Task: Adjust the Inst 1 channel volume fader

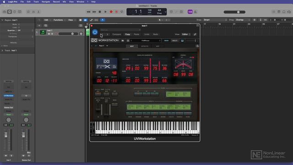Action: coord(6,135)
